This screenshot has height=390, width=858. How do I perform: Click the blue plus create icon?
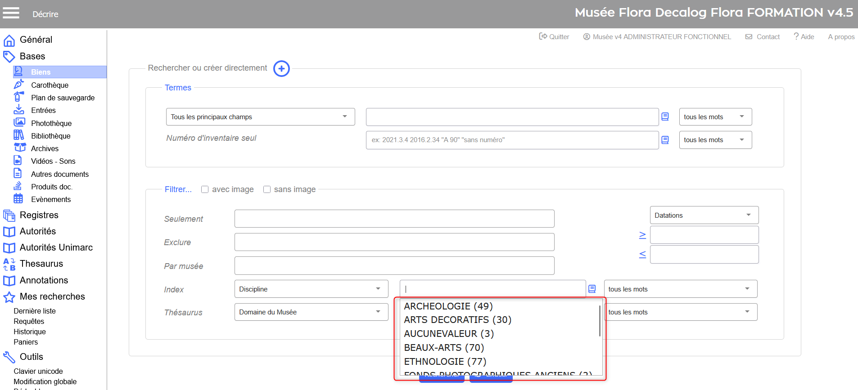[281, 69]
